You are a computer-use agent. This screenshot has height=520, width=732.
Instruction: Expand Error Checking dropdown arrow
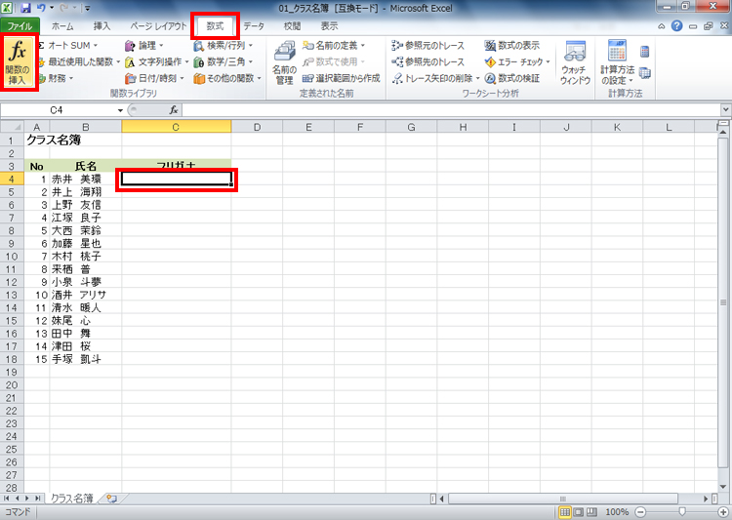click(549, 61)
